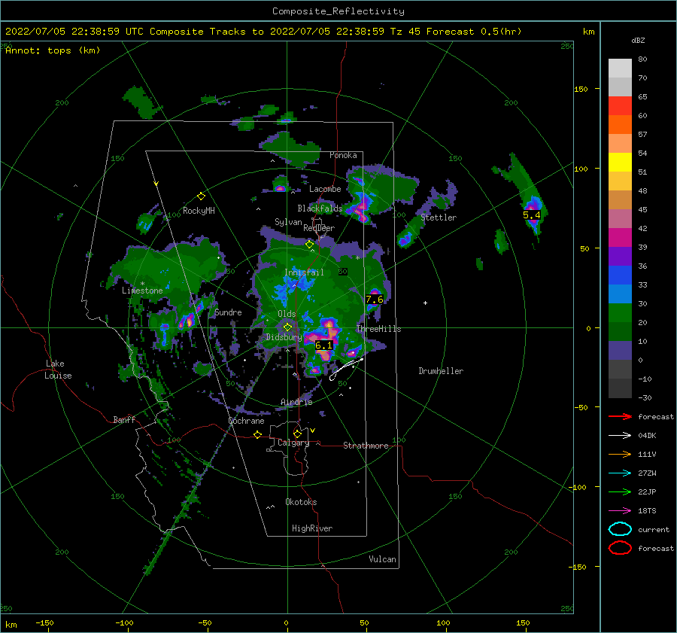Click the 04DK legend label
The height and width of the screenshot is (633, 677).
(647, 436)
